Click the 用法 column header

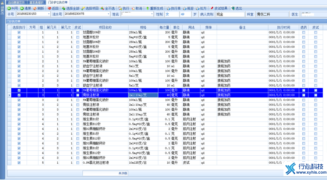pos(191,27)
